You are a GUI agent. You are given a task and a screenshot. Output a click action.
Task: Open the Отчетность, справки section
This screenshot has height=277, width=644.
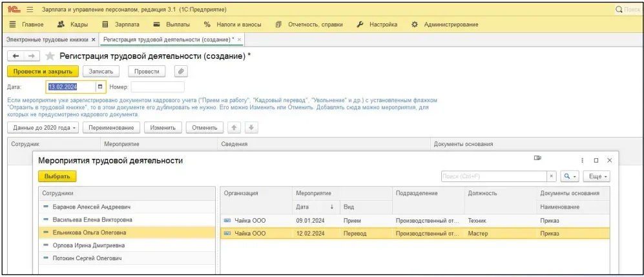pos(309,25)
